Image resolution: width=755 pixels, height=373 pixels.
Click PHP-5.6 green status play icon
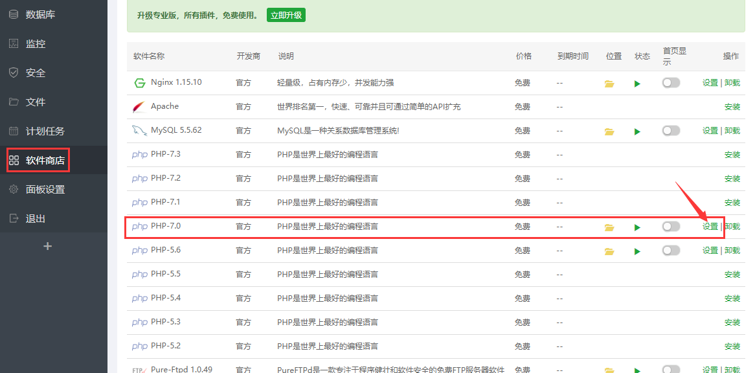pos(637,251)
